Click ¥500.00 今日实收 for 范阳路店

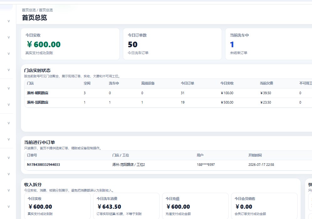click(x=227, y=102)
